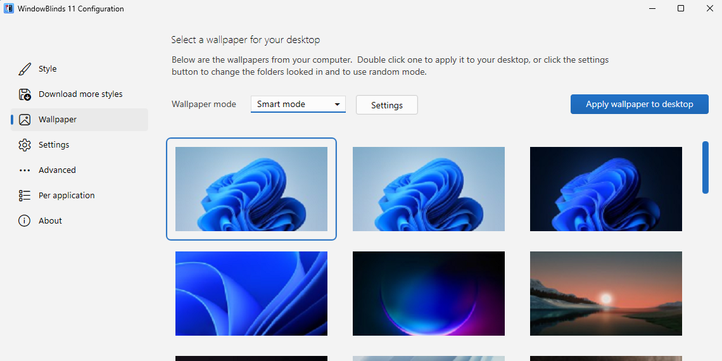Click the 'Select a wallpaper for your desktop' heading
This screenshot has width=722, height=361.
pyautogui.click(x=246, y=40)
